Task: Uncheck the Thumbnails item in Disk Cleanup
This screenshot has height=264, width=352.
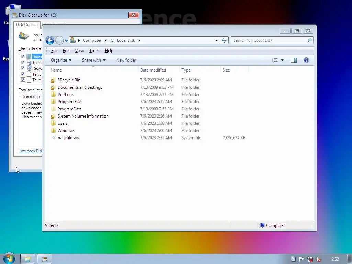Action: (23, 79)
